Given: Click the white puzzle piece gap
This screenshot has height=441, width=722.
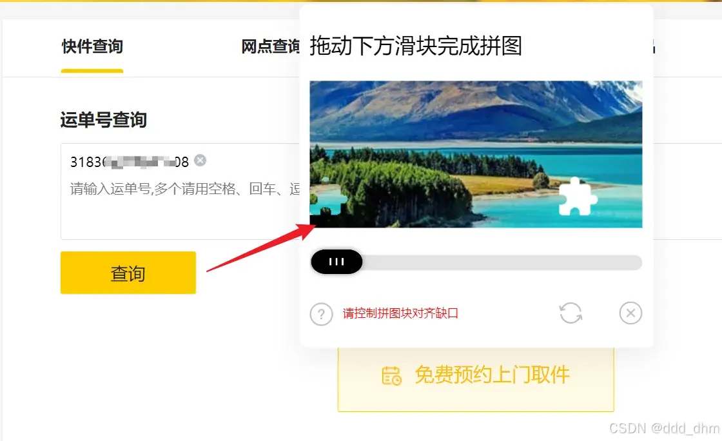Looking at the screenshot, I should pyautogui.click(x=578, y=197).
